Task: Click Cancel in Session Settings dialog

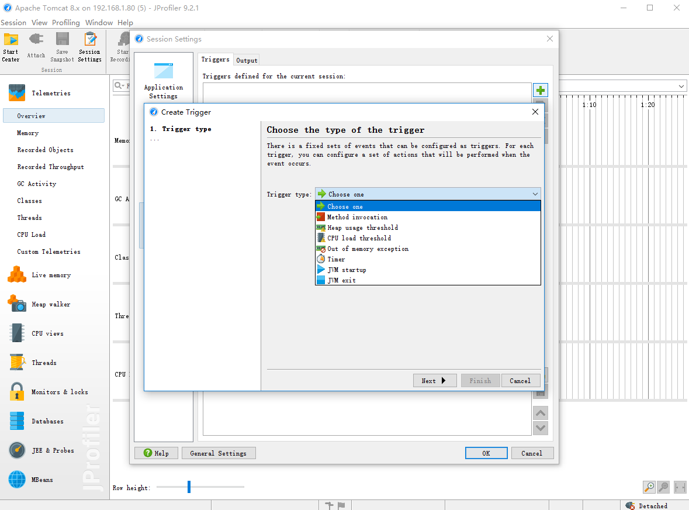Action: click(532, 453)
